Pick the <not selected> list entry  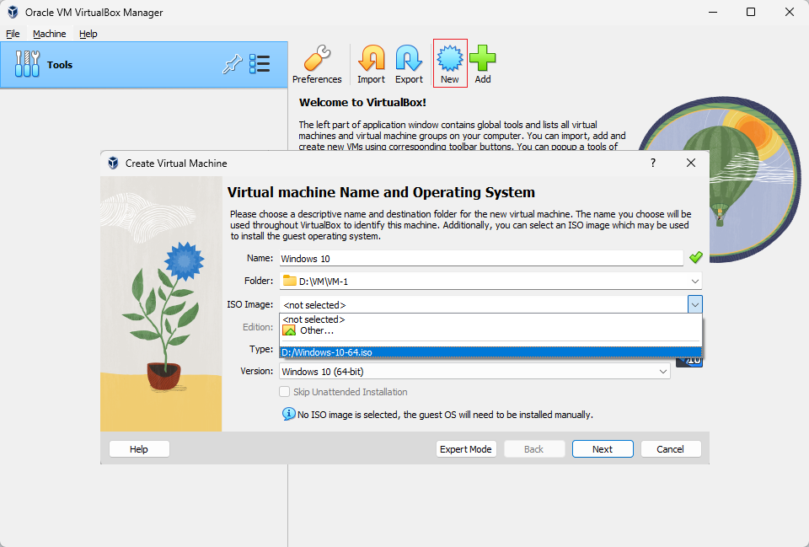pos(490,319)
